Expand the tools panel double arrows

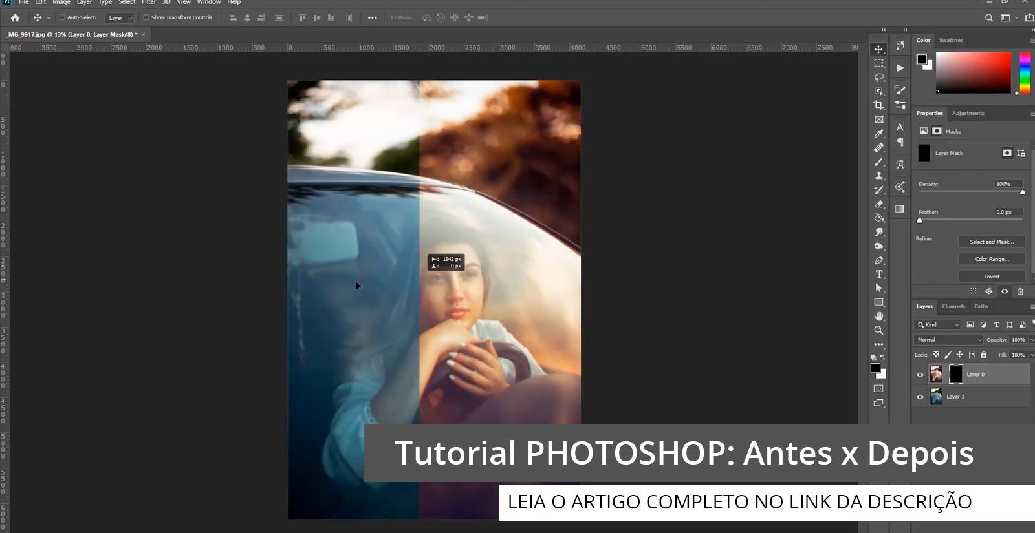tap(883, 30)
